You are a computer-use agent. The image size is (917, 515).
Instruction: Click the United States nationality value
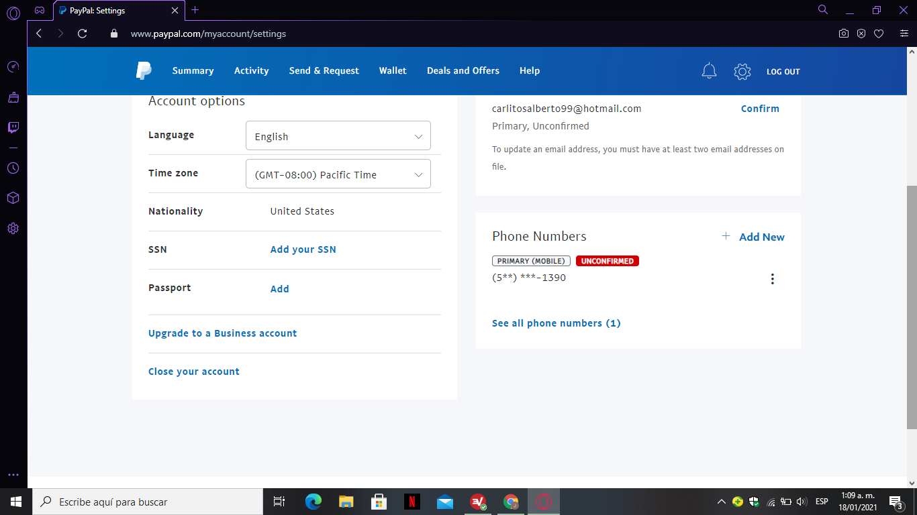coord(302,211)
